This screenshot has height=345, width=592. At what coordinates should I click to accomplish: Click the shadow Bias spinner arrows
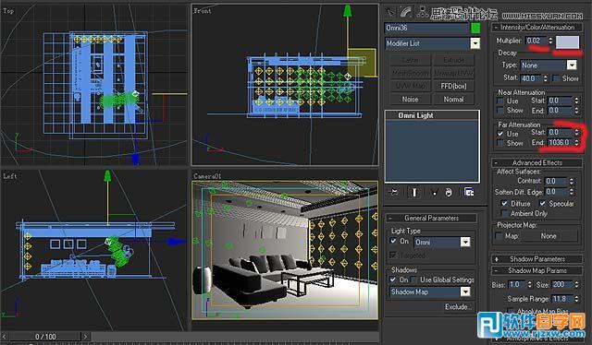point(529,285)
